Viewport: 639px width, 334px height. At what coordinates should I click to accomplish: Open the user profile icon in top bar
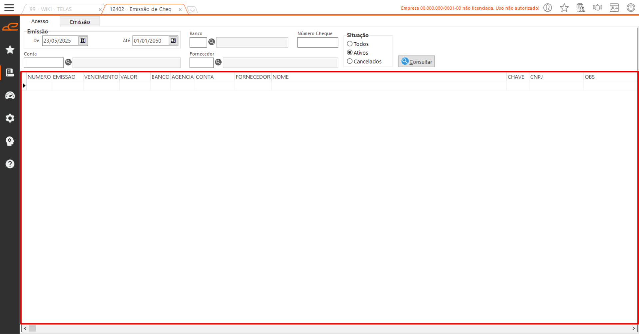coord(548,8)
